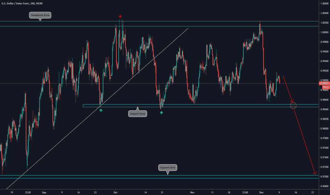330x195 pixels.
Task: Click the Dec label on the time axis
Action: tap(261, 192)
